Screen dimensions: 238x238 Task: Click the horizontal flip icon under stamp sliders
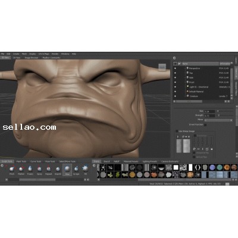pos(198,149)
